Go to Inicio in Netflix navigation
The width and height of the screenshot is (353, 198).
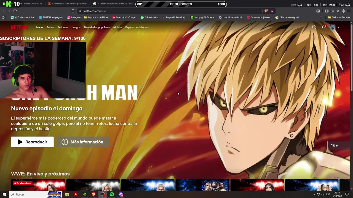point(39,27)
